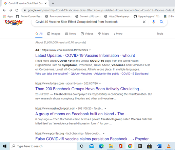Viewport: 175px width, 150px height.
Task: Switch to the Maps tab
Action: (x=103, y=34)
